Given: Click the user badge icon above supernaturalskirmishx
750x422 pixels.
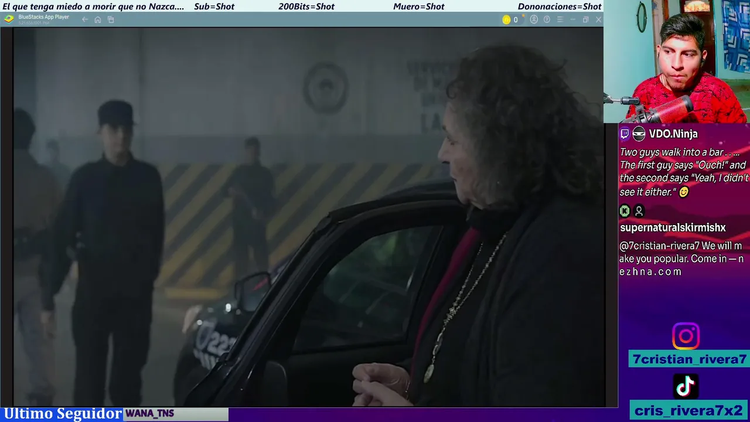Looking at the screenshot, I should pyautogui.click(x=639, y=210).
